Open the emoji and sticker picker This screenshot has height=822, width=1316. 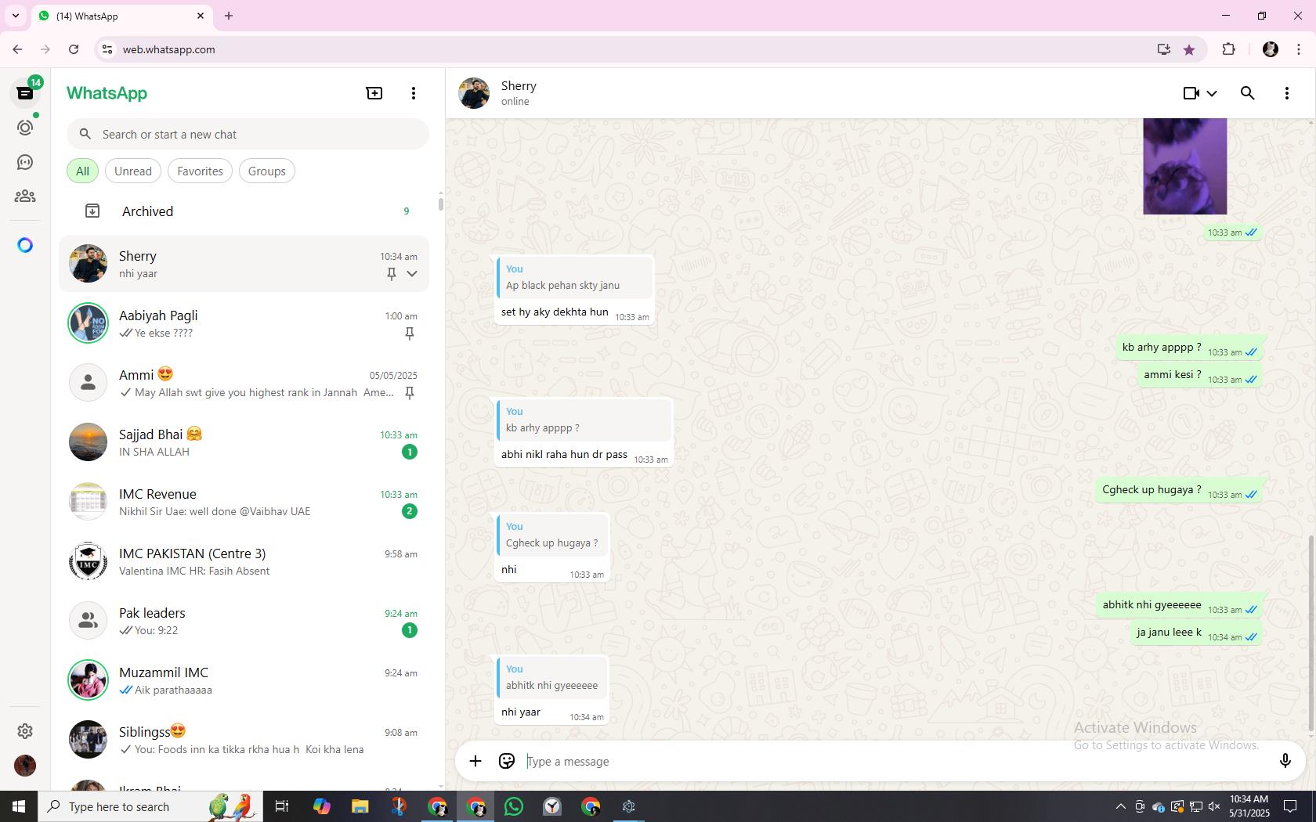pos(507,761)
